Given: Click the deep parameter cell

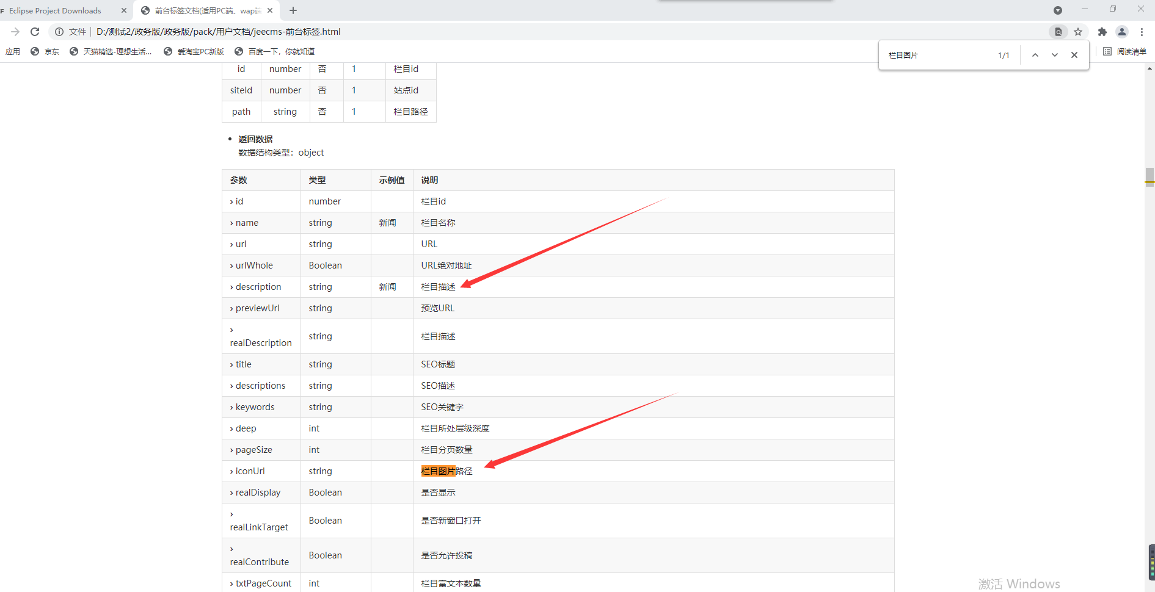Looking at the screenshot, I should tap(261, 428).
